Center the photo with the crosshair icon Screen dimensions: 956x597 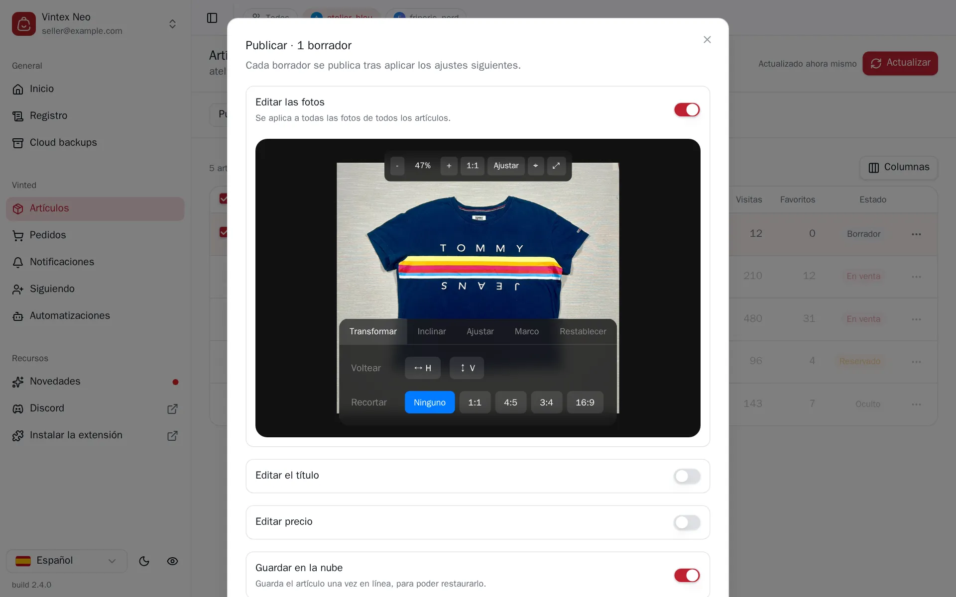click(536, 166)
